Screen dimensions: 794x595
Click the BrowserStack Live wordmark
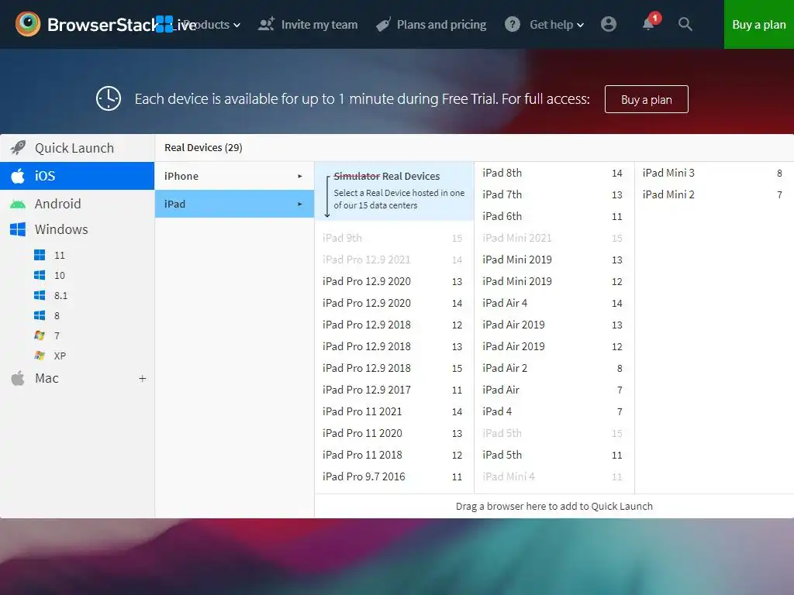pyautogui.click(x=122, y=24)
